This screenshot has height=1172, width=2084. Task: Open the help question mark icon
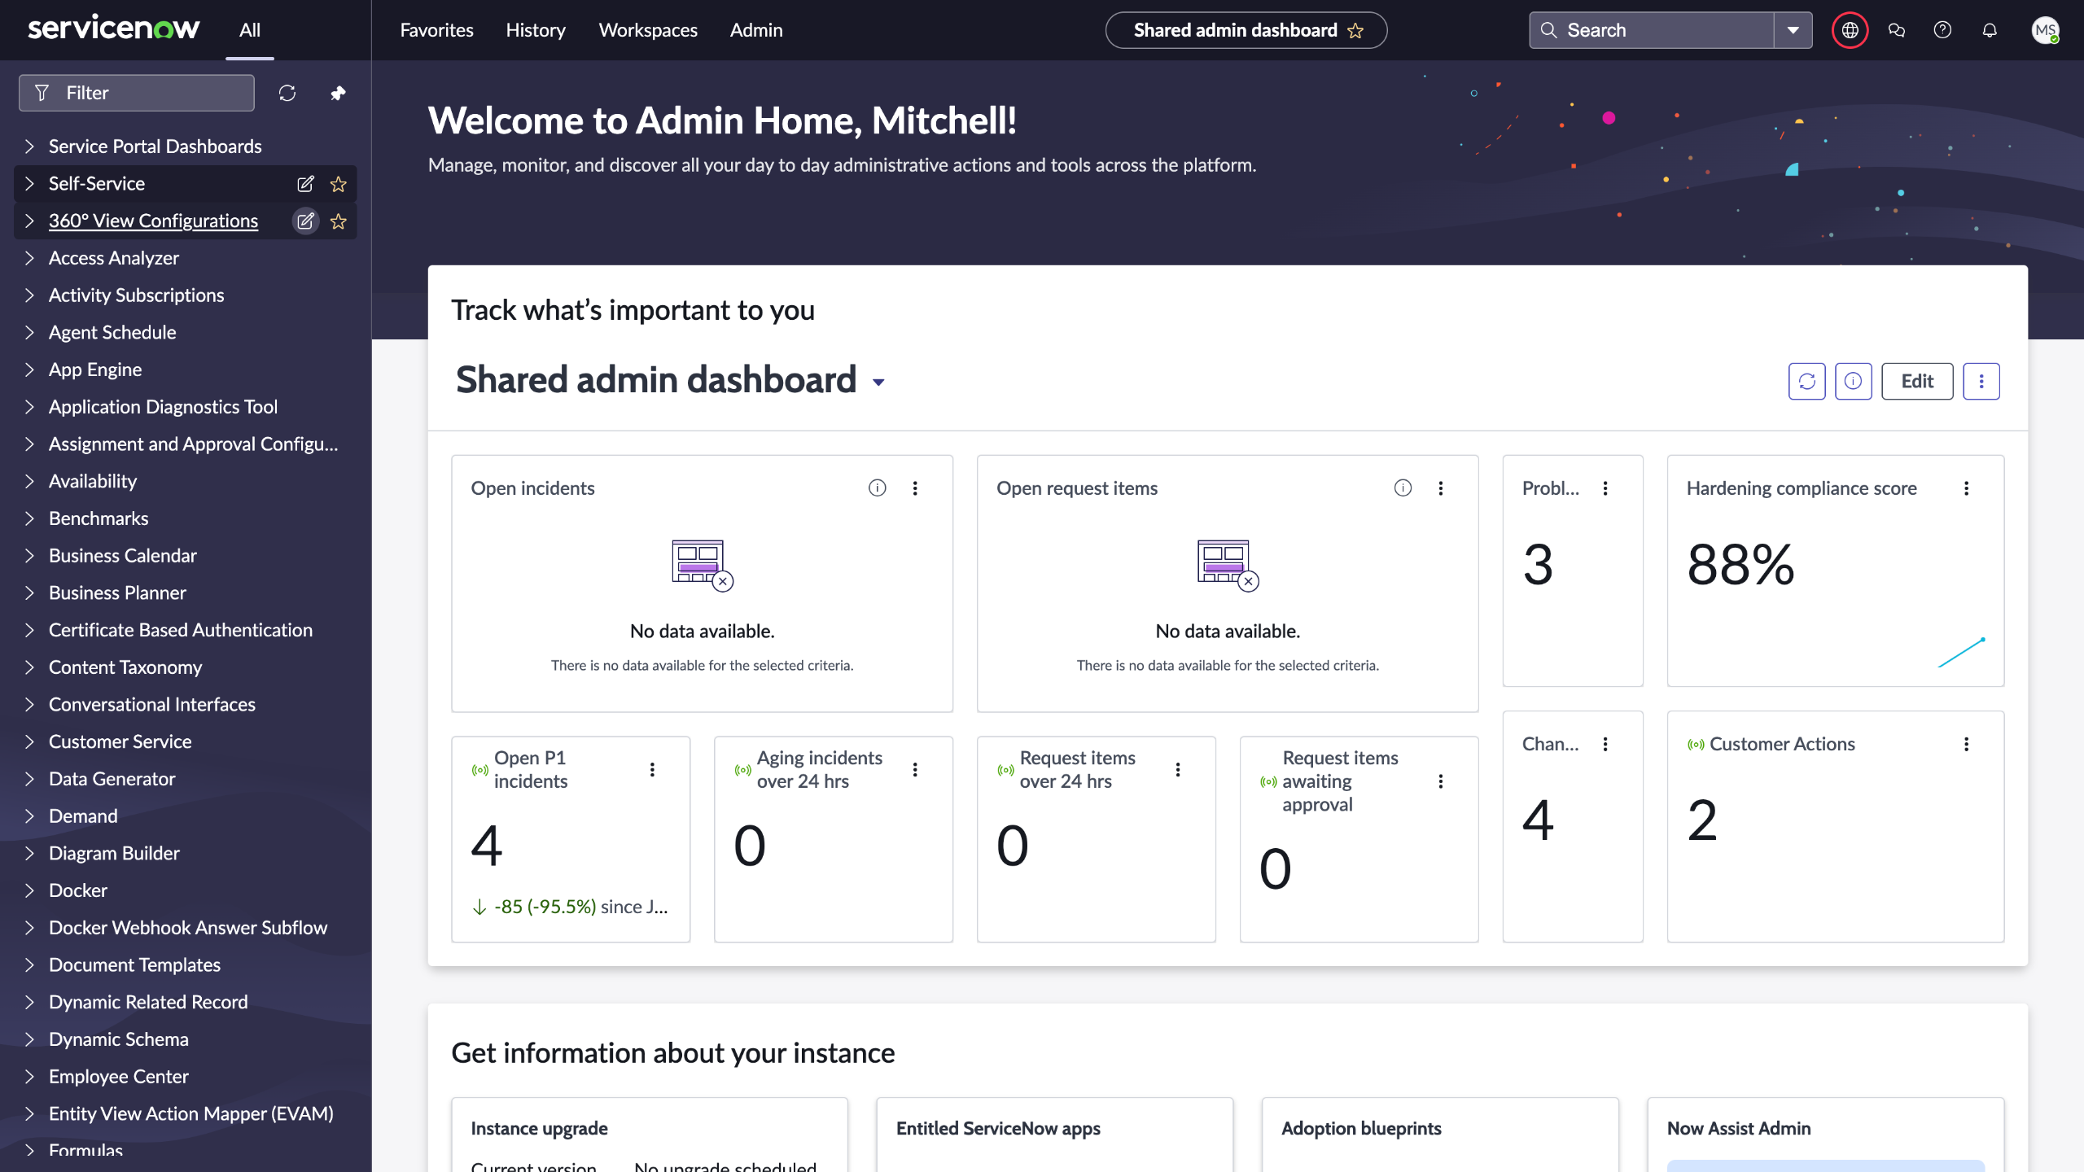tap(1942, 30)
